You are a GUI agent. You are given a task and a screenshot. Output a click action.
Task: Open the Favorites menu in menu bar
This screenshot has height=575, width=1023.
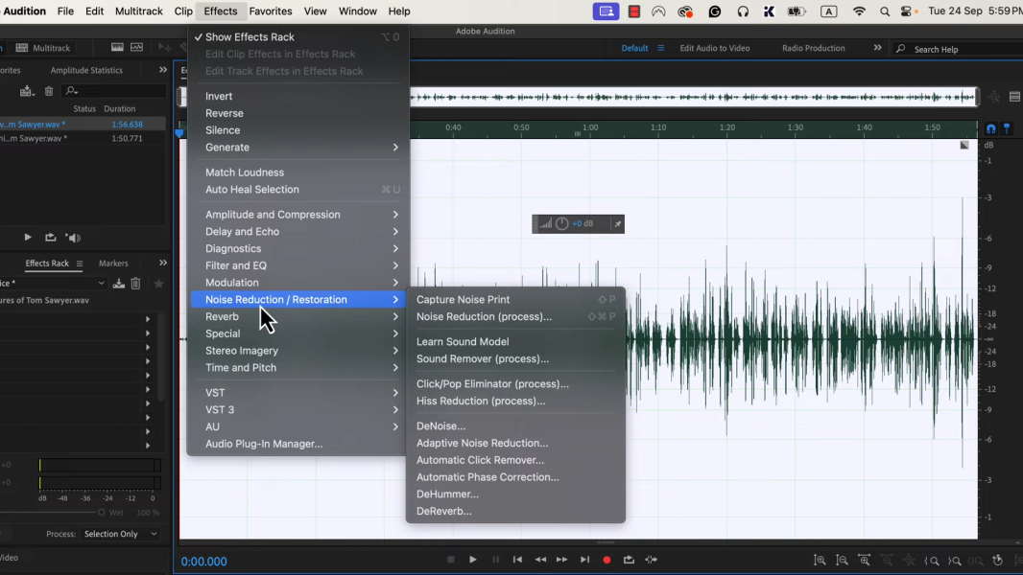coord(270,11)
